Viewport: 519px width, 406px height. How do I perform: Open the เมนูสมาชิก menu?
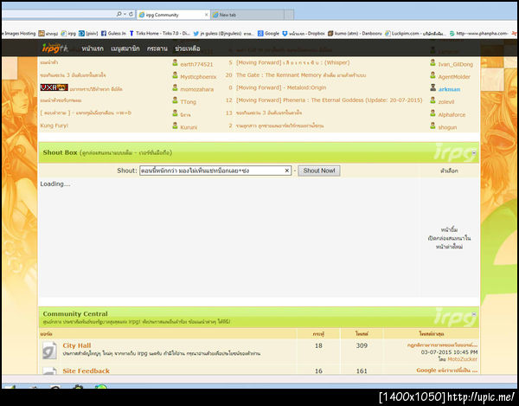click(x=125, y=48)
